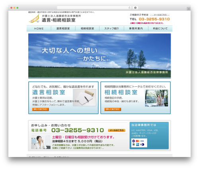Viewport: 199px width, 169px height.
Task: Click header phone number 03-3255-9310
Action: point(154,19)
